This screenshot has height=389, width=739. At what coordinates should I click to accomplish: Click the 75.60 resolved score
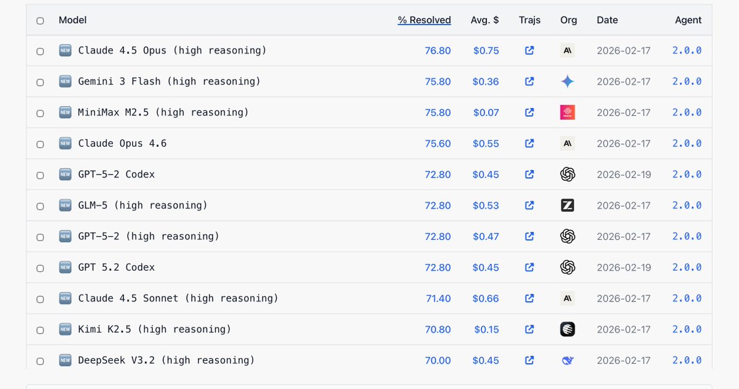coord(438,144)
